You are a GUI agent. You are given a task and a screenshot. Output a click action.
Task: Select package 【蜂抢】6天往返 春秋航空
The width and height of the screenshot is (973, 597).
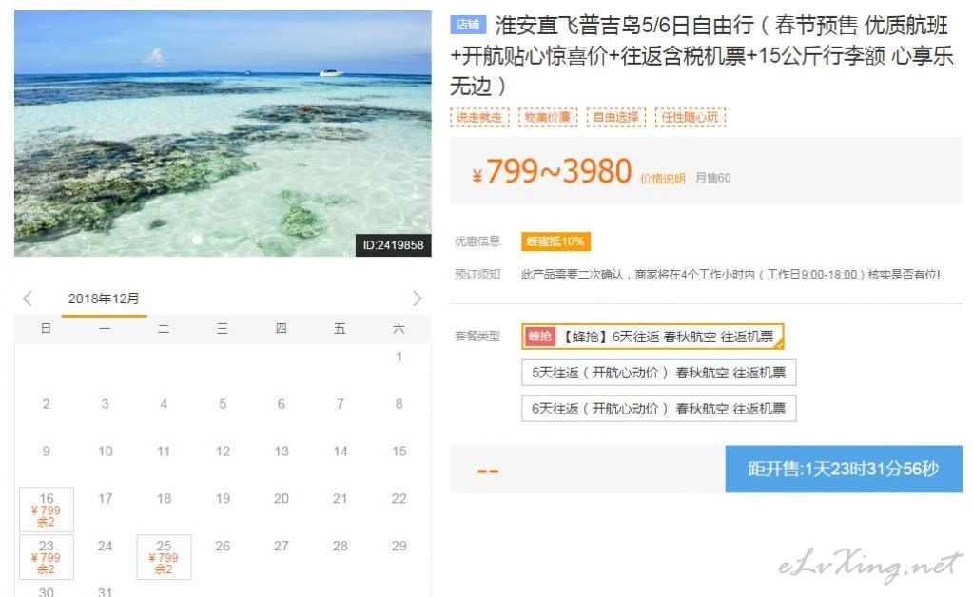[x=652, y=336]
